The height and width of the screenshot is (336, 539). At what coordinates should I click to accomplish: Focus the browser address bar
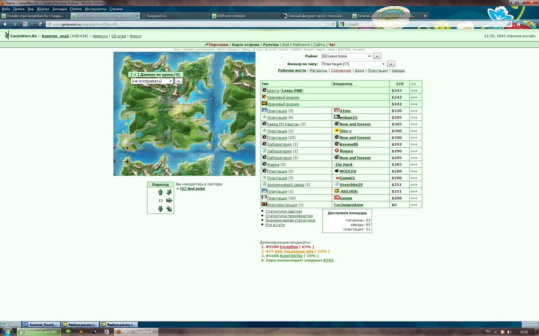pos(185,24)
